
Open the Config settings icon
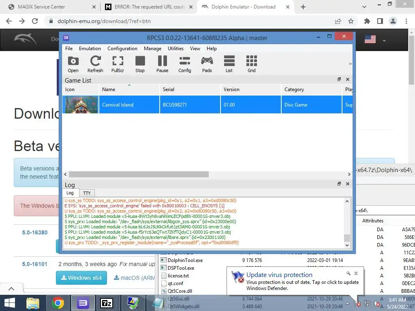click(185, 64)
